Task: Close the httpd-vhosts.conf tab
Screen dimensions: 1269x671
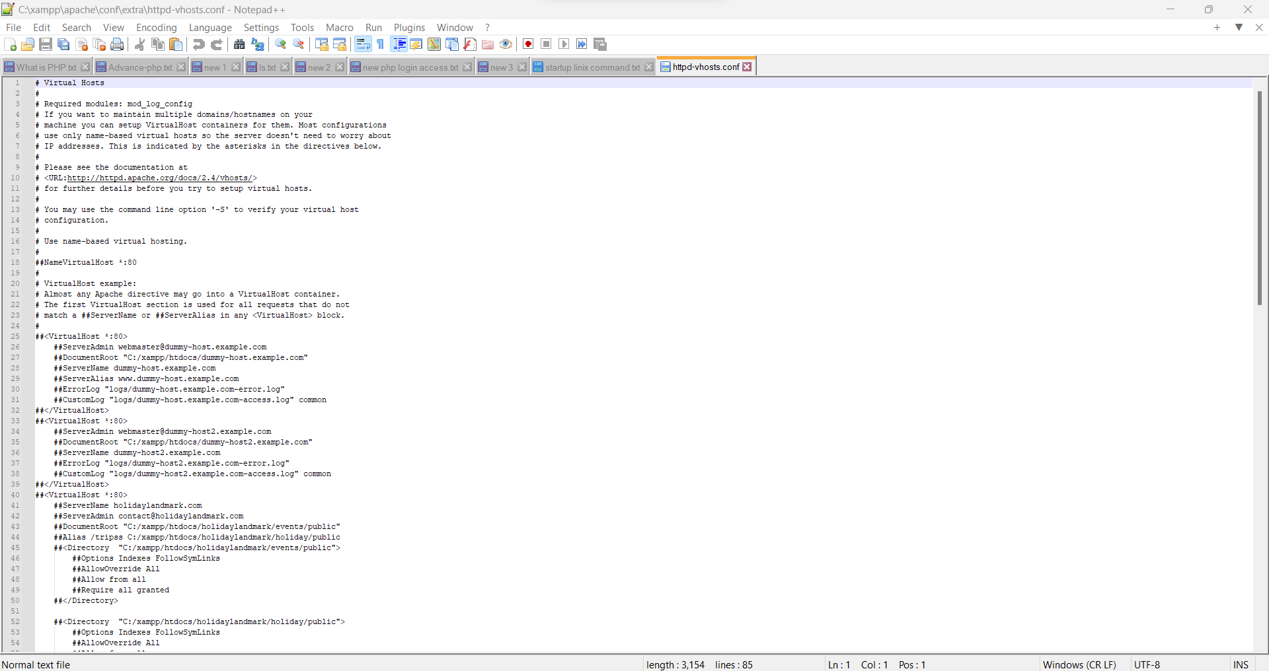Action: click(x=748, y=67)
